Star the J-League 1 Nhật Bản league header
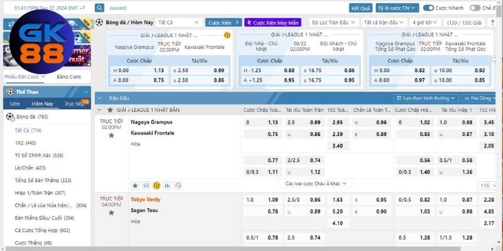The height and width of the screenshot is (251, 503). click(111, 110)
